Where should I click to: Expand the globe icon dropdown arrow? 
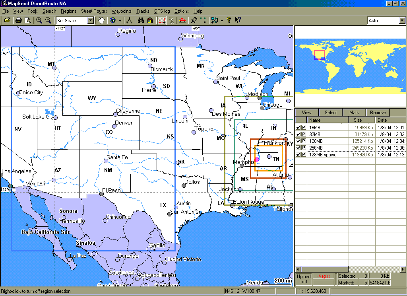(x=120, y=21)
